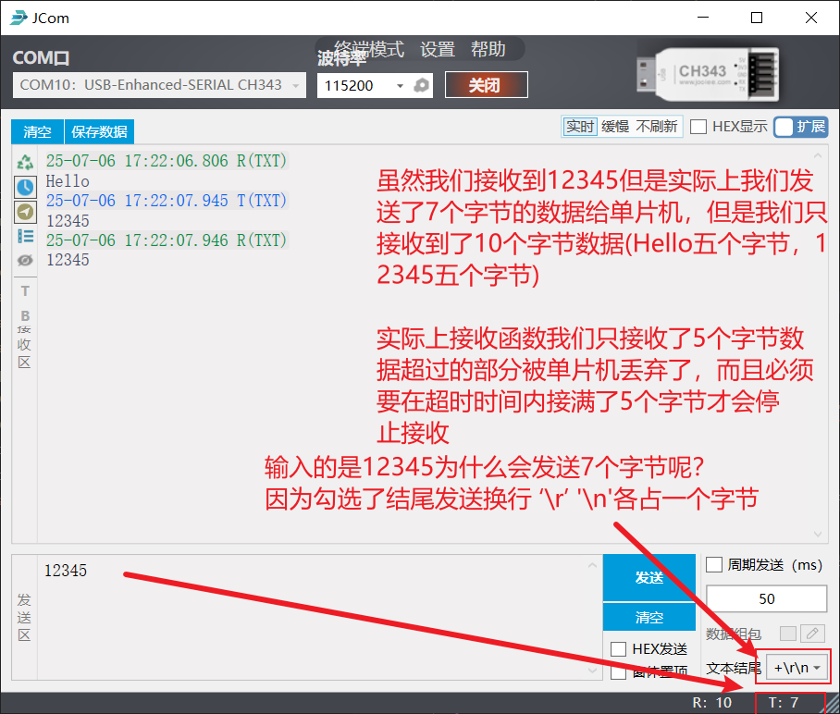Toggle the timestamp clock icon
Screen dimensions: 840x714
[25, 187]
